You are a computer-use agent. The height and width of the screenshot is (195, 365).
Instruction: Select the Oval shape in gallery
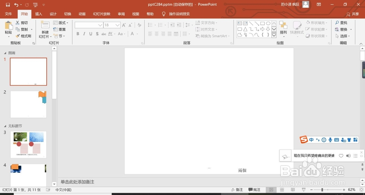tap(268, 23)
